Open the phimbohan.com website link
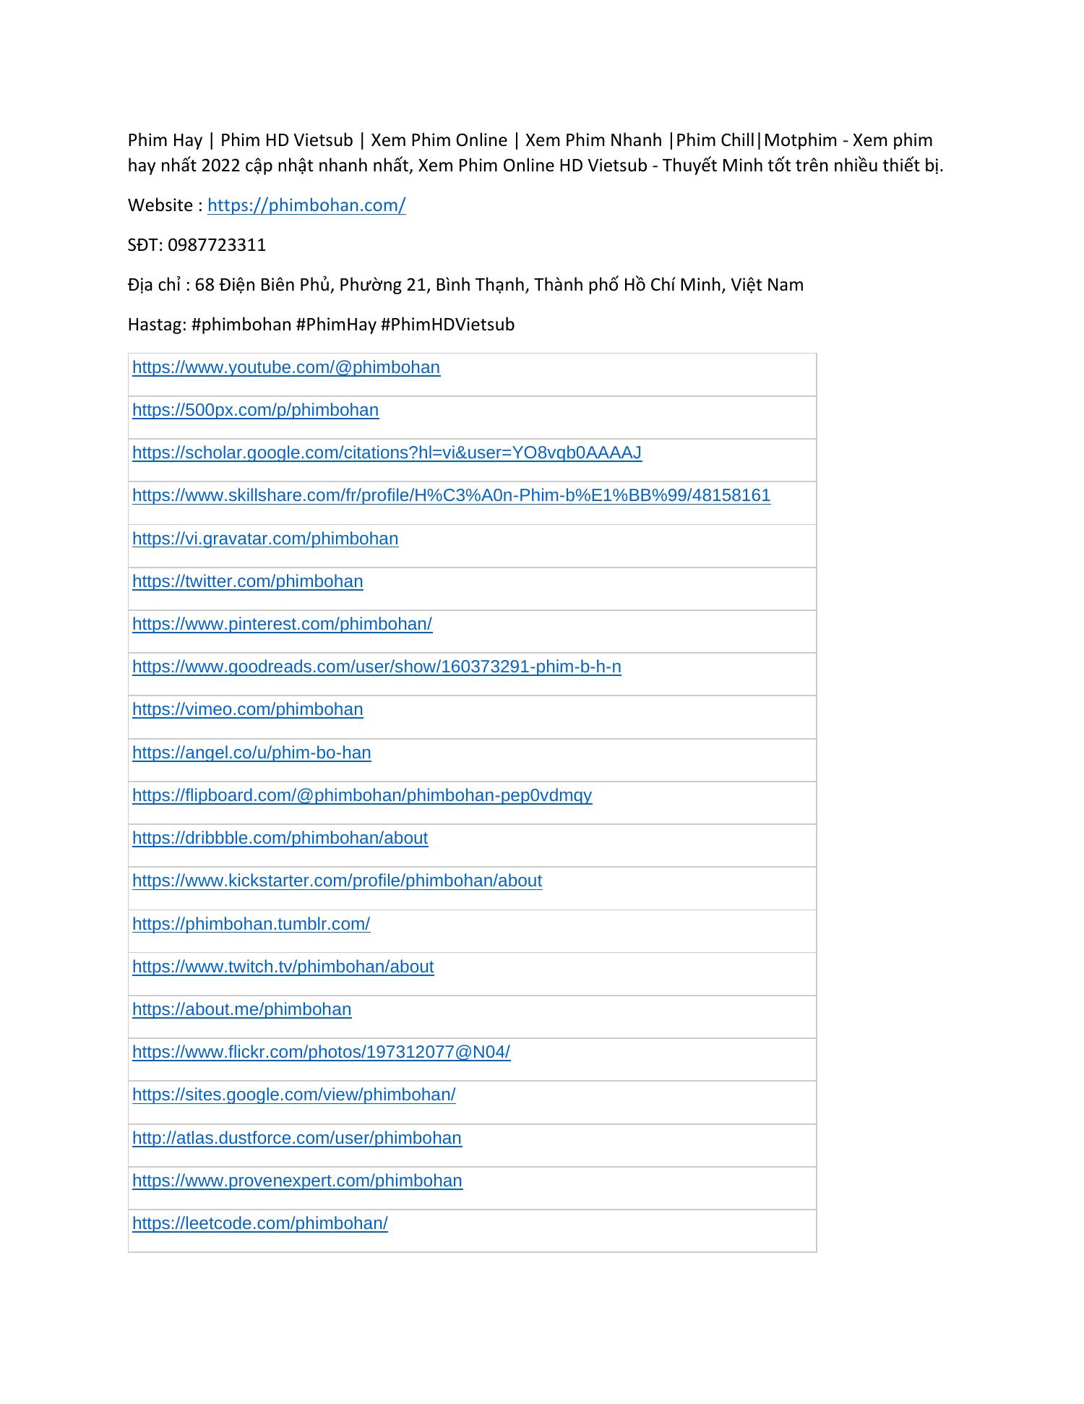This screenshot has width=1084, height=1404. click(x=306, y=205)
